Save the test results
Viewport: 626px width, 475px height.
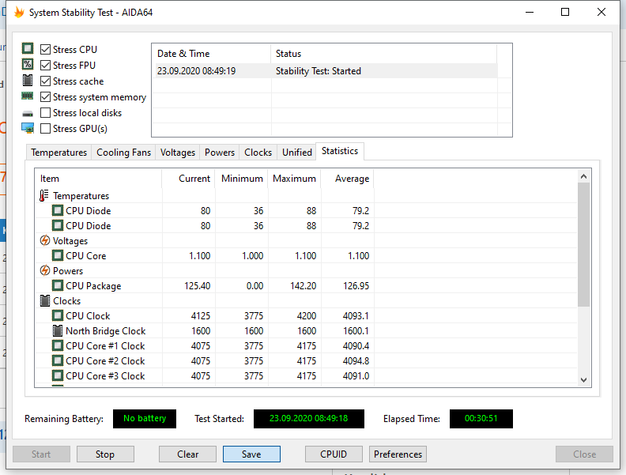[251, 454]
